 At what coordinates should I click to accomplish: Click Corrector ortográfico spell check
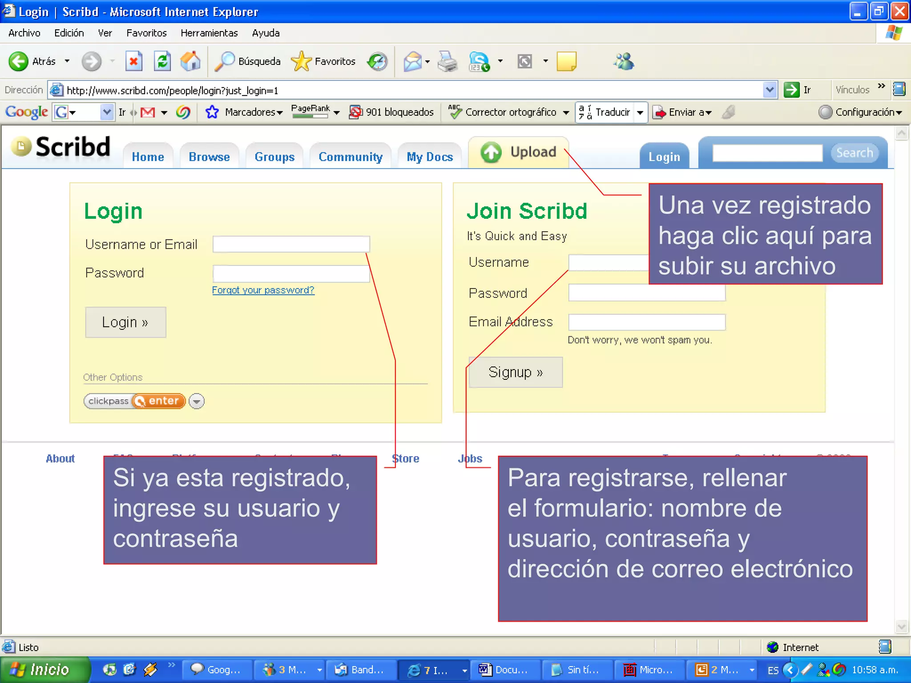pyautogui.click(x=503, y=112)
